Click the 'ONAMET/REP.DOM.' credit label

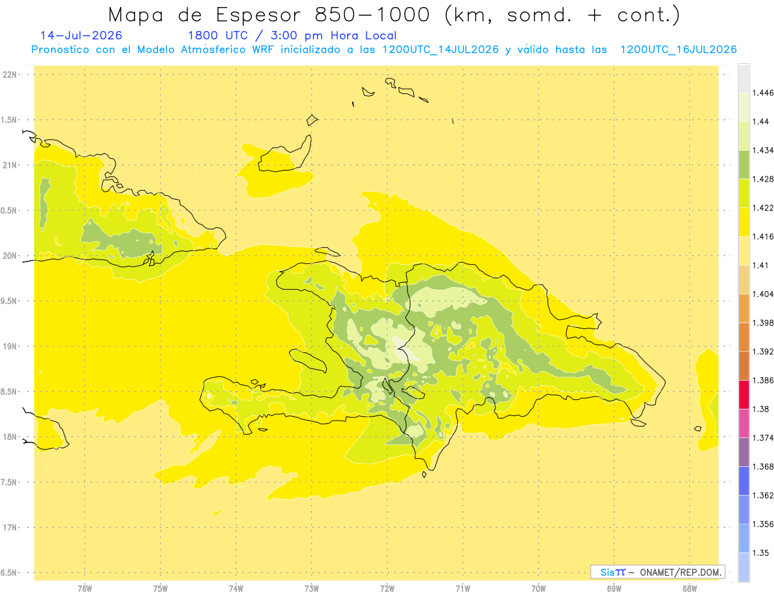tap(682, 572)
